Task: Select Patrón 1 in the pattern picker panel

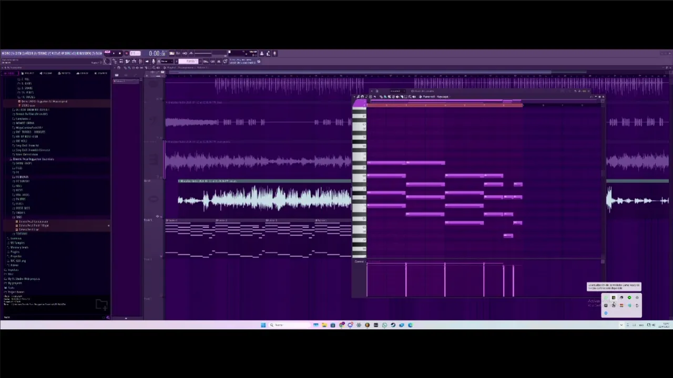Action: click(x=126, y=81)
